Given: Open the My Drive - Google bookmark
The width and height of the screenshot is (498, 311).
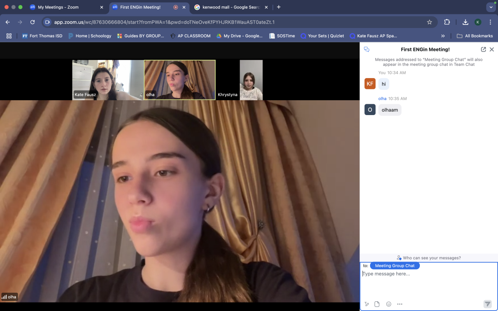Looking at the screenshot, I should pos(239,36).
